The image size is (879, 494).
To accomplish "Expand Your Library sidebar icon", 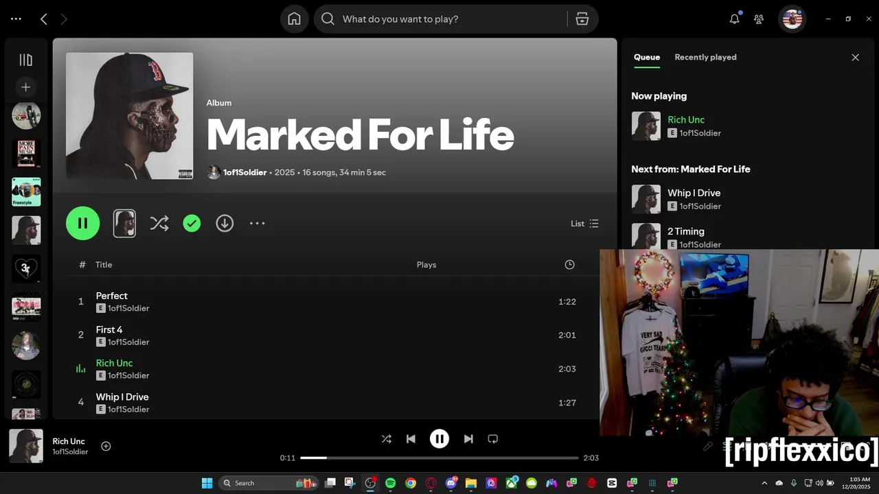I will (x=26, y=60).
